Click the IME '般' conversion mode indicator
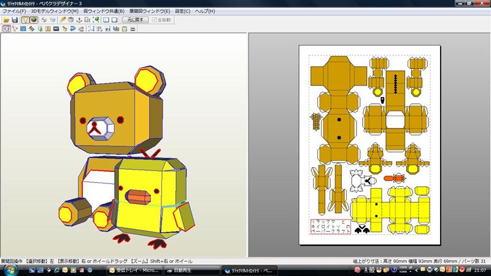The width and height of the screenshot is (491, 276). click(x=372, y=270)
